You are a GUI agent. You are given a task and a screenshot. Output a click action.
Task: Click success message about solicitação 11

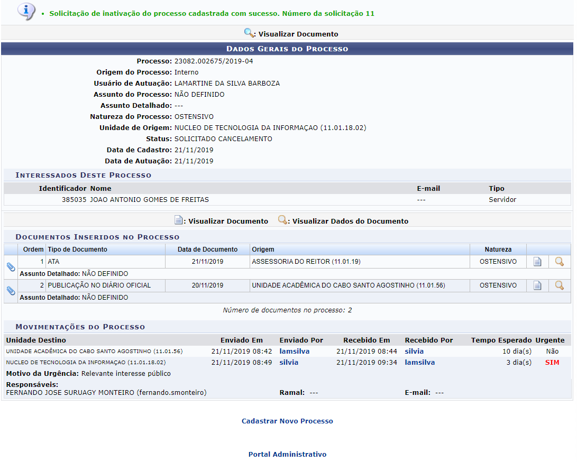pos(212,14)
